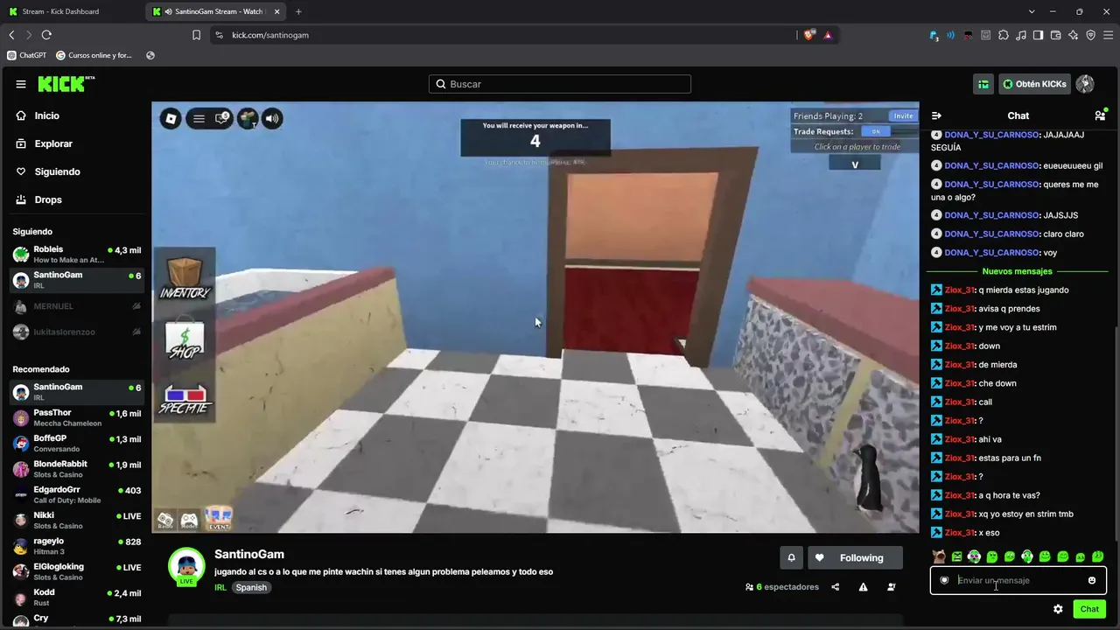1120x630 pixels.
Task: Report the stream with warning icon
Action: [863, 587]
